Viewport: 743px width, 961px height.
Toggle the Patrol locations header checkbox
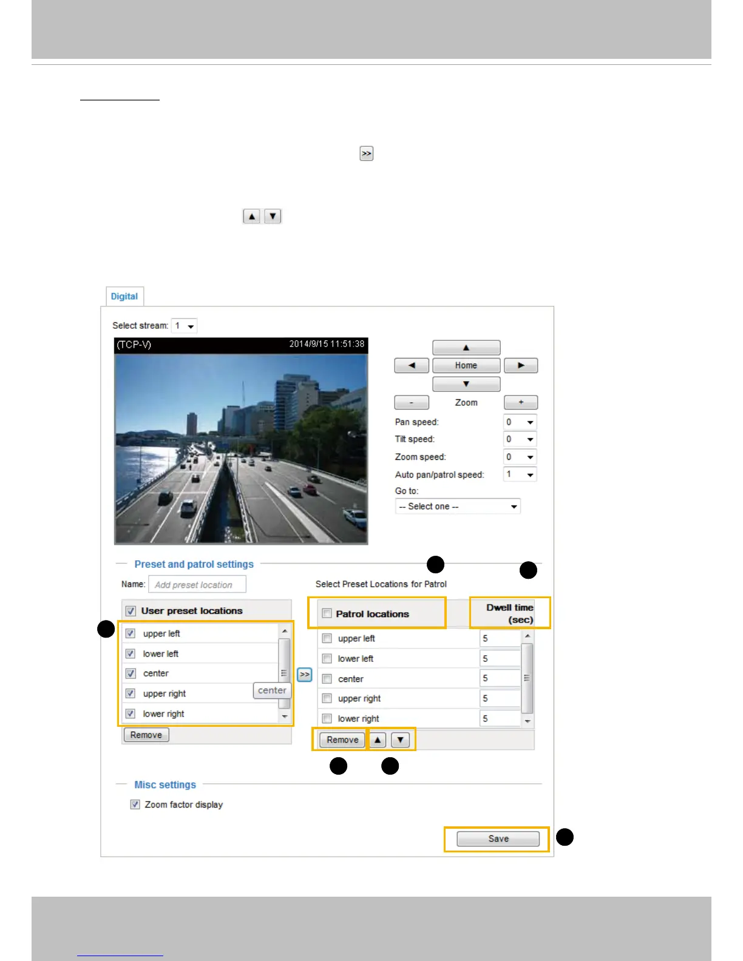(327, 613)
